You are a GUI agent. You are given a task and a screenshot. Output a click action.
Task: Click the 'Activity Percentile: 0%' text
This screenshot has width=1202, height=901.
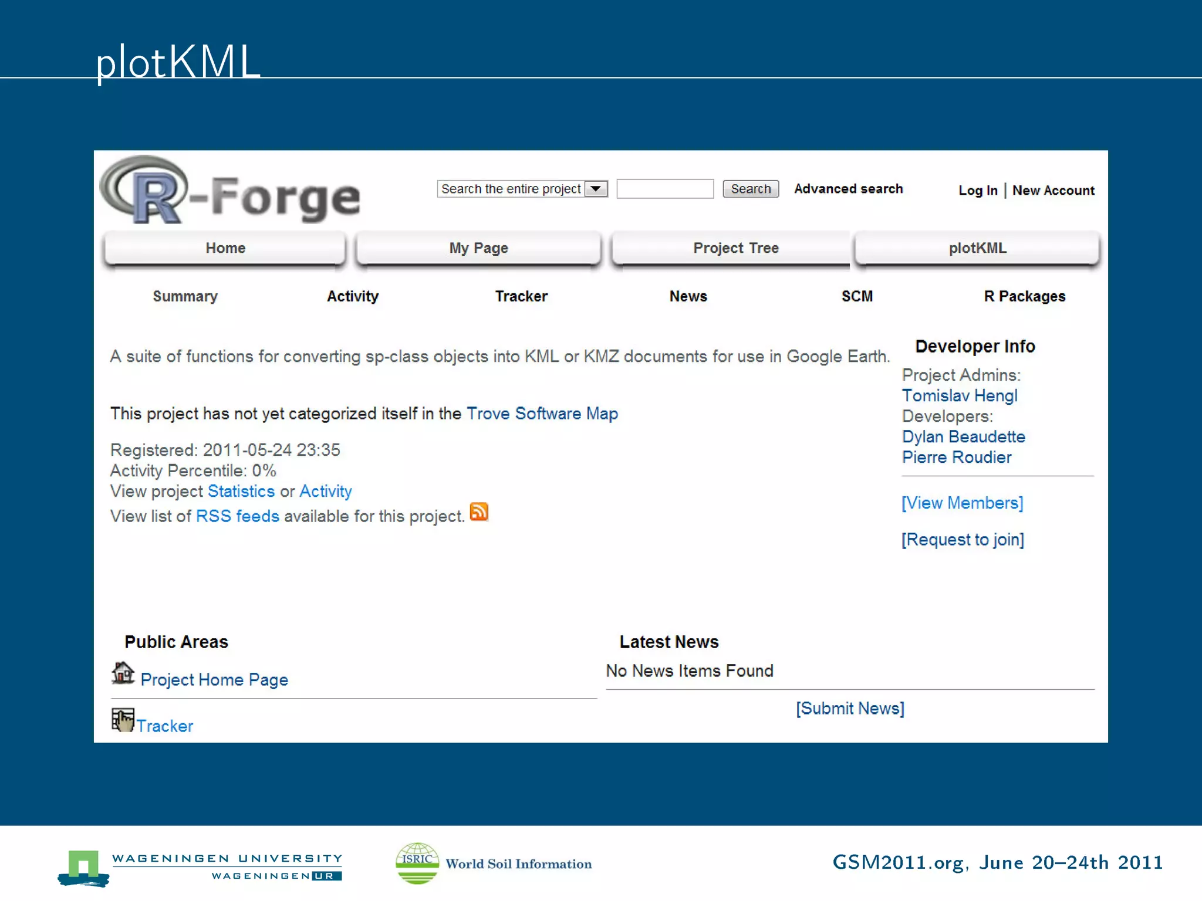(193, 470)
